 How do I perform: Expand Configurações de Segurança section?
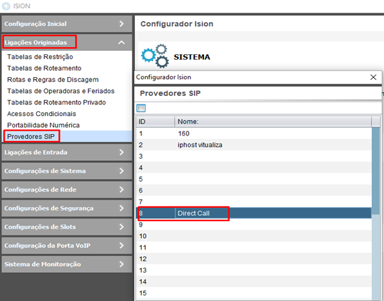pyautogui.click(x=67, y=208)
